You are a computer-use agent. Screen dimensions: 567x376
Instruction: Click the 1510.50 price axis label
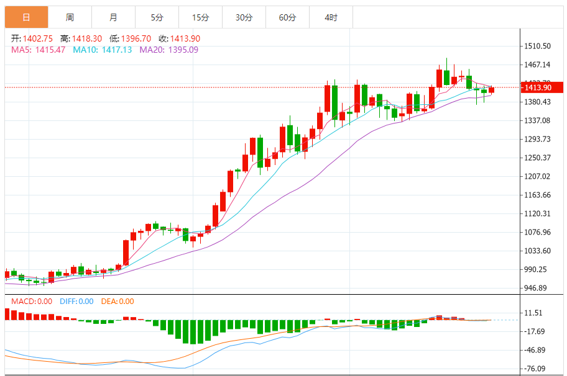[x=538, y=47]
